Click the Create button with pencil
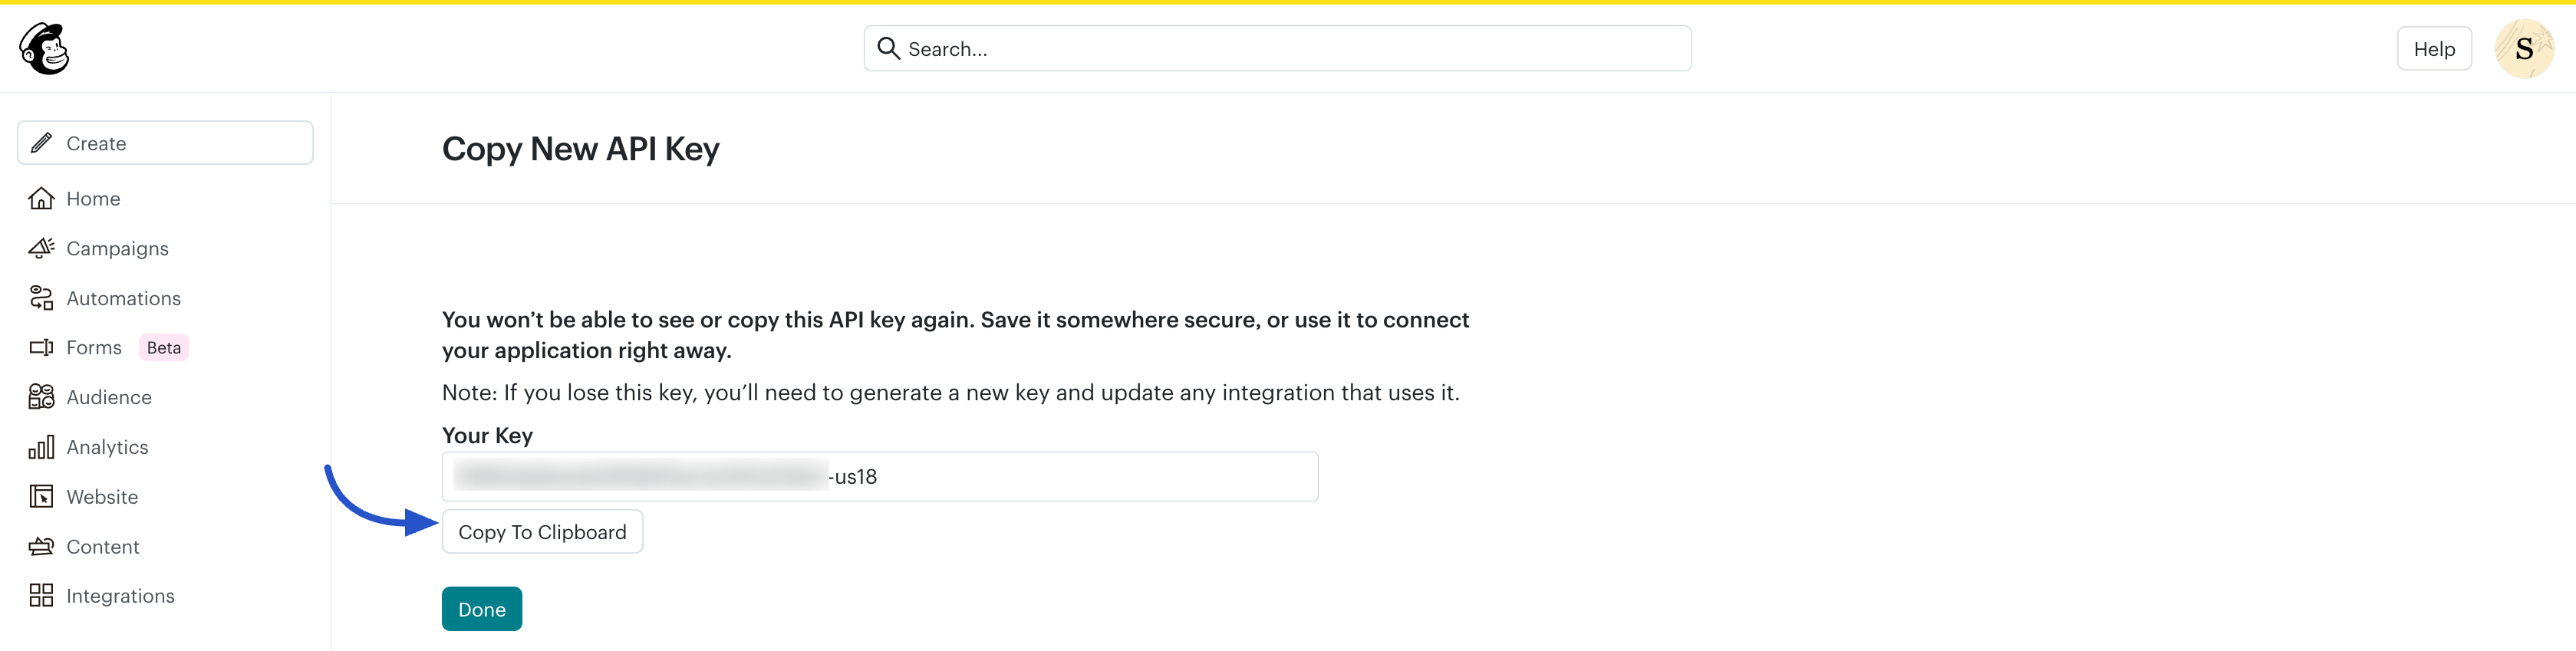Screen dimensions: 2576x651 point(165,143)
